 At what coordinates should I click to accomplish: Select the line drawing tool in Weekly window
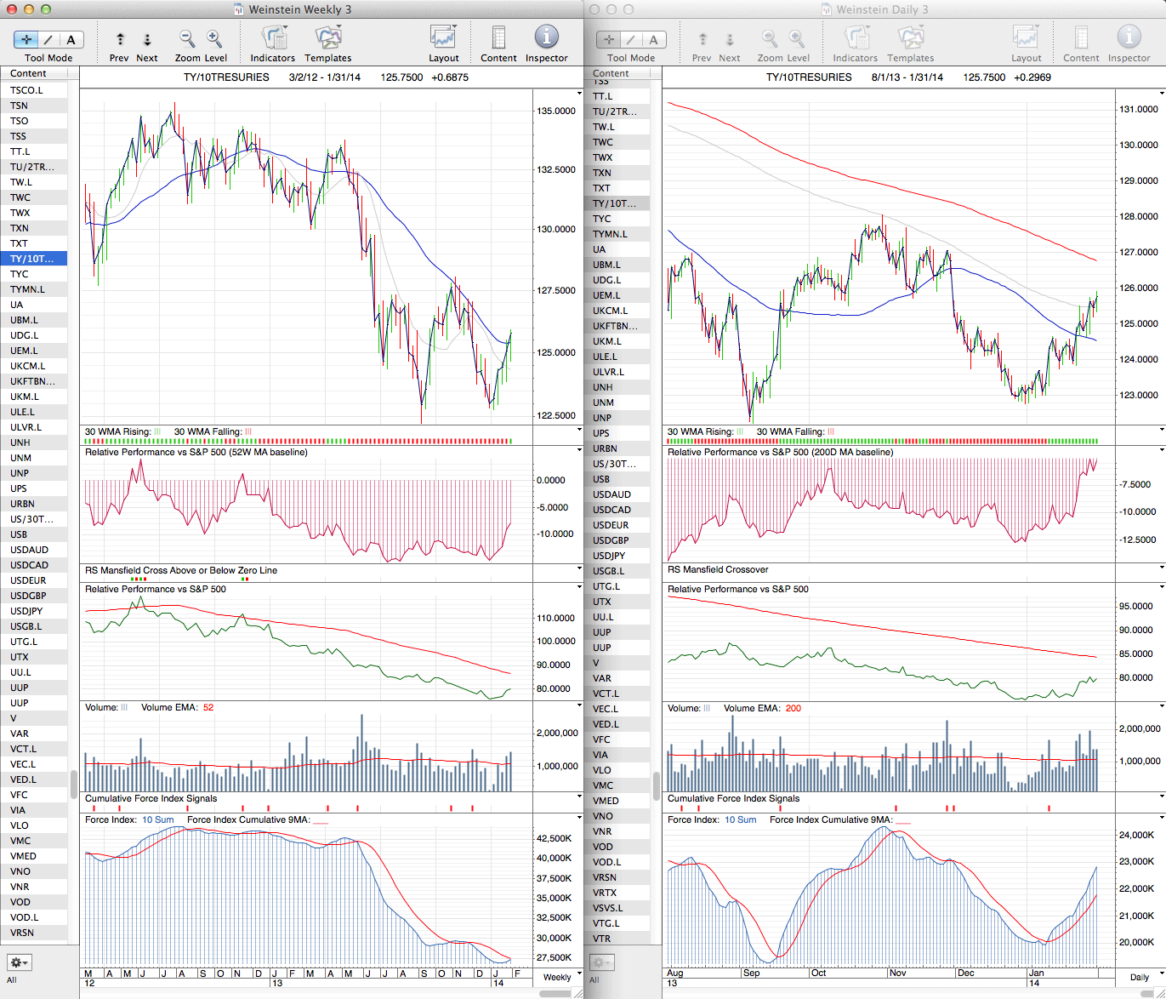click(x=48, y=39)
